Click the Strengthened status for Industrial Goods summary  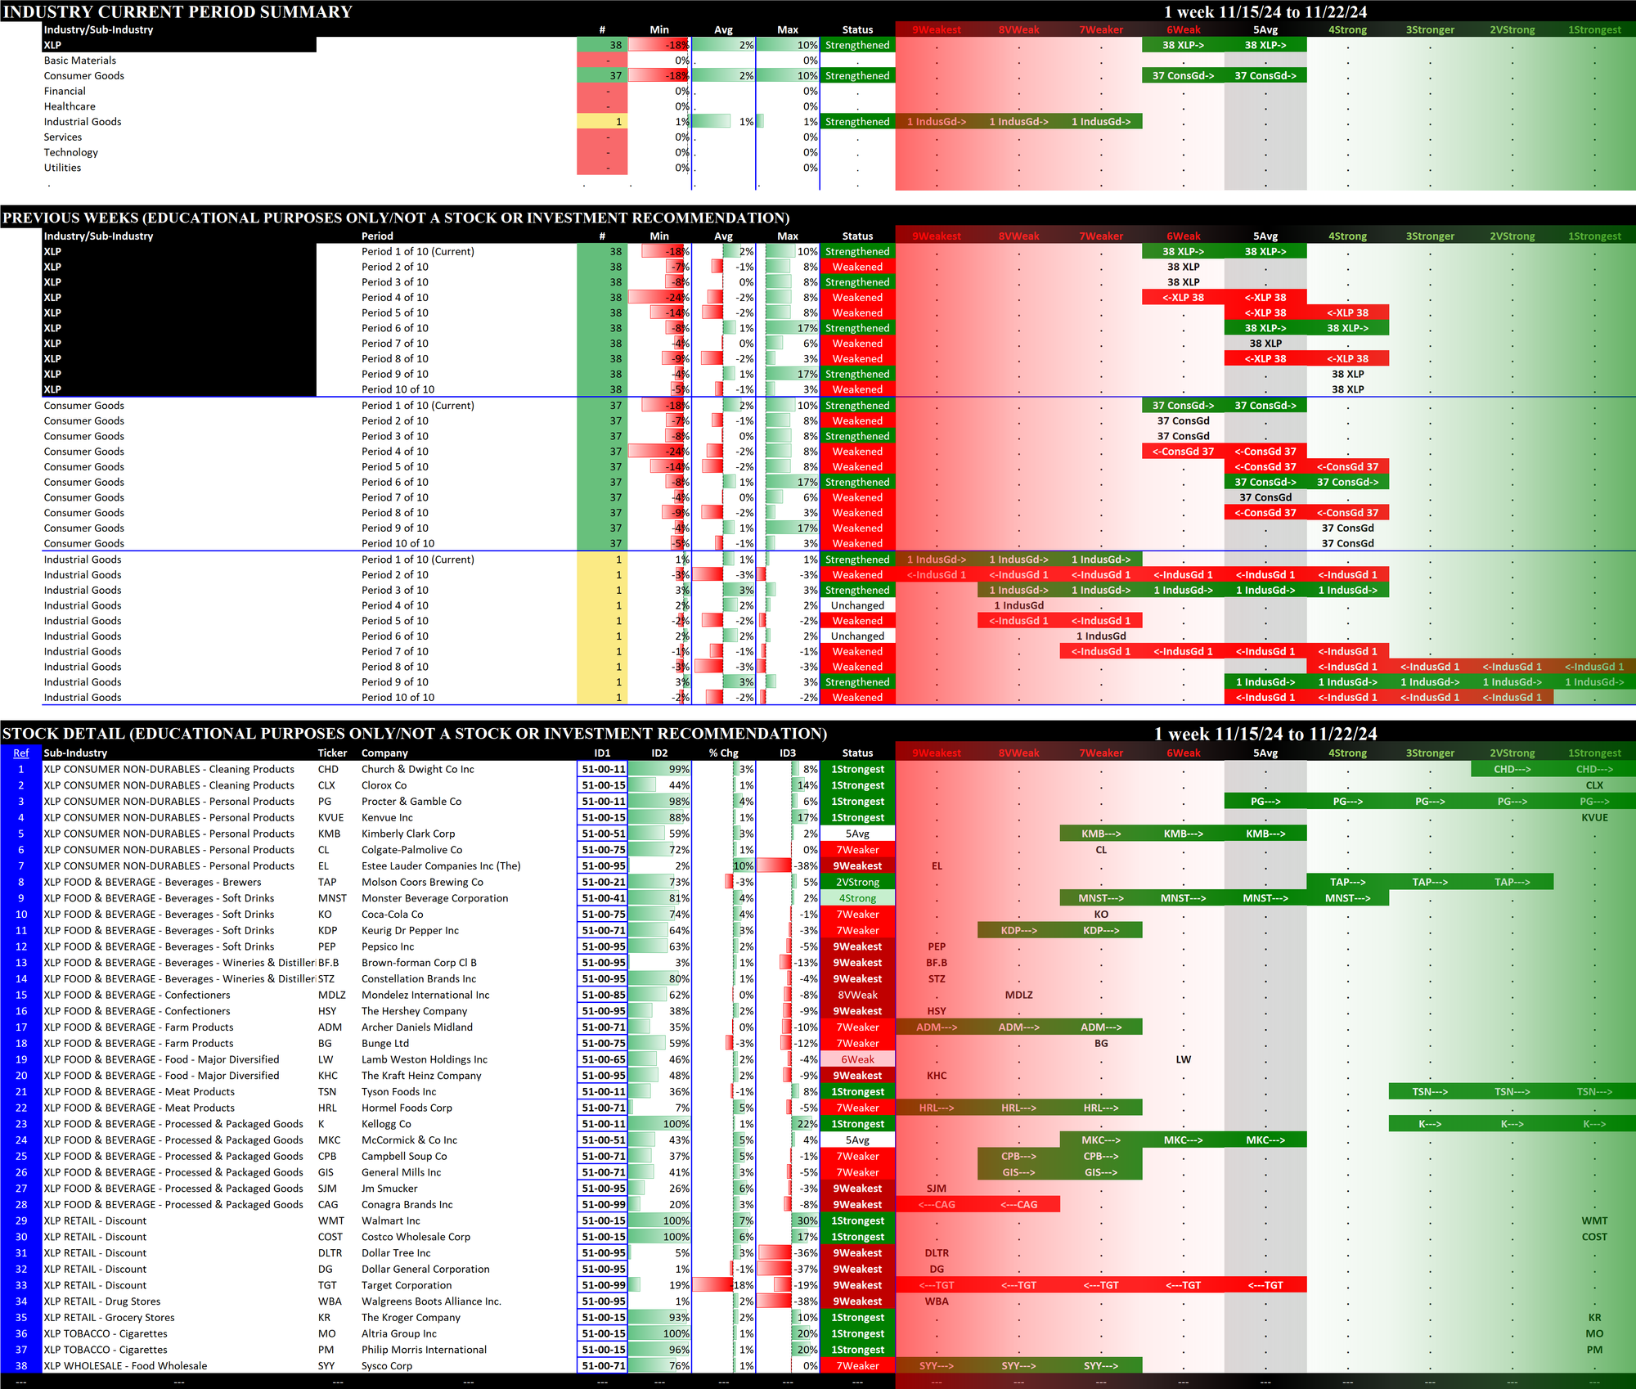[x=857, y=122]
